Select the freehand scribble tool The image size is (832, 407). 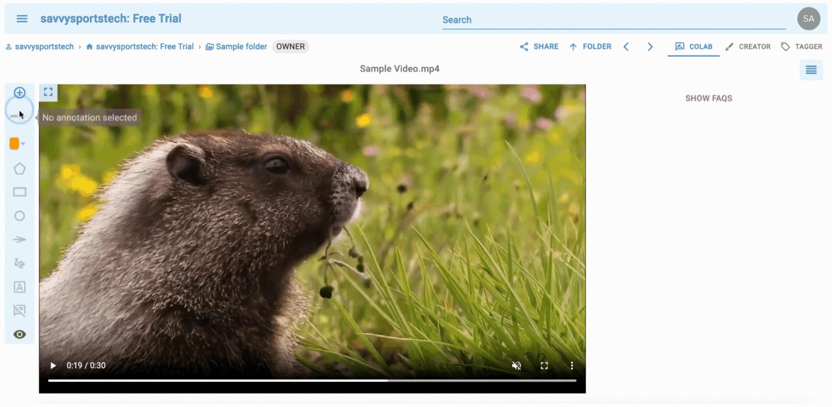click(x=19, y=263)
